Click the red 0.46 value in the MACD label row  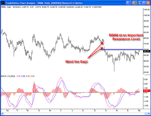pyautogui.click(x=28, y=76)
